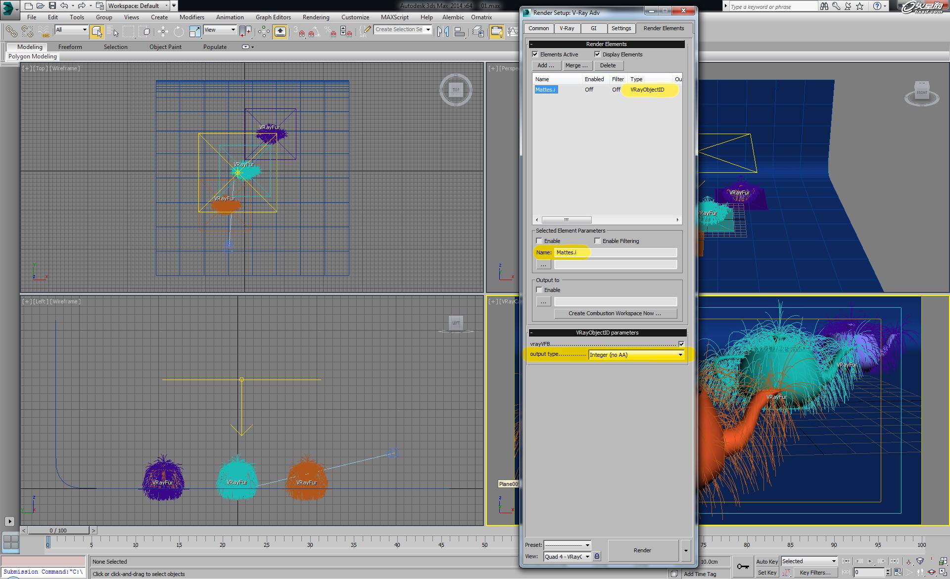Click the ViewCube in the Top viewport
Screen dimensions: 950x579
point(456,90)
